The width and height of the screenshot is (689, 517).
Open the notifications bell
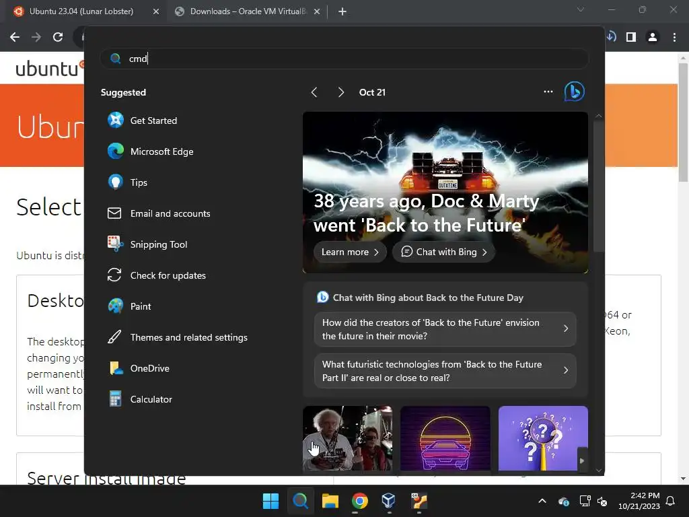671,501
